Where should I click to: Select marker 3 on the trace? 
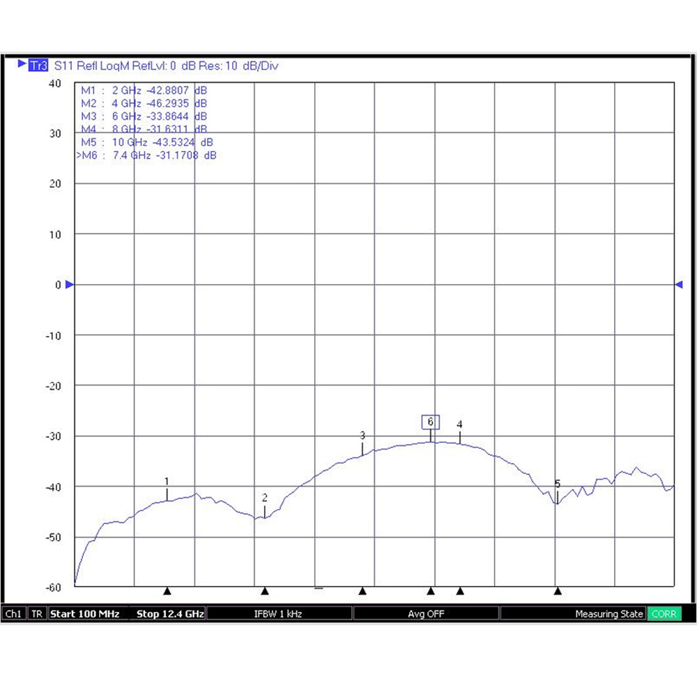pyautogui.click(x=362, y=435)
